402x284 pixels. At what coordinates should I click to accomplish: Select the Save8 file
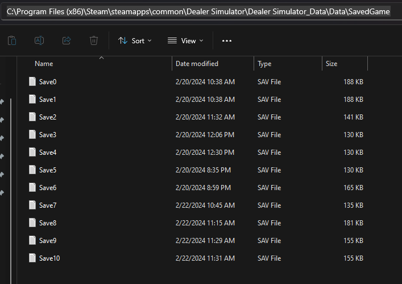(48, 223)
